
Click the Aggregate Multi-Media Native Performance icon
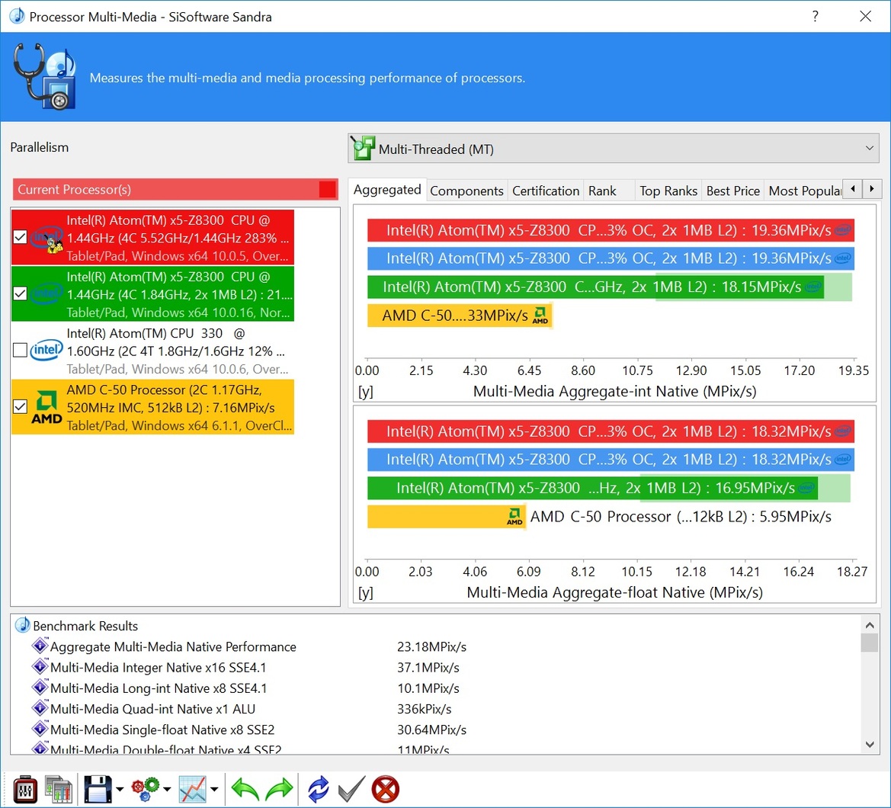click(x=40, y=646)
